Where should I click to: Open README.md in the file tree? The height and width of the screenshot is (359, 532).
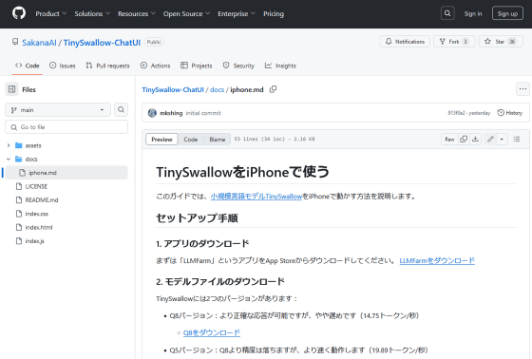[42, 199]
